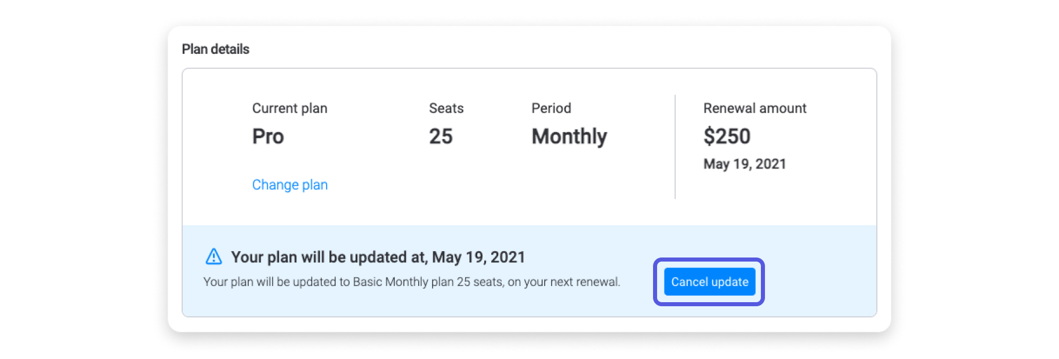Click 'May 19, 2021' in the banner heading
The width and height of the screenshot is (1059, 359).
(478, 257)
